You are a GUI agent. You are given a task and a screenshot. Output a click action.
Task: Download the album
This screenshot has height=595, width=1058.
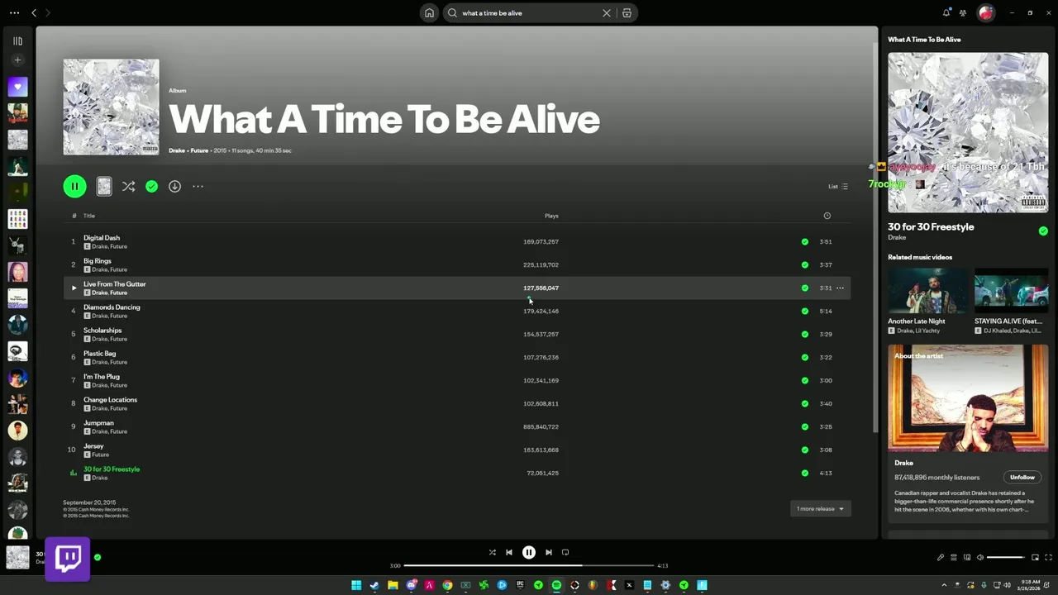pos(174,187)
